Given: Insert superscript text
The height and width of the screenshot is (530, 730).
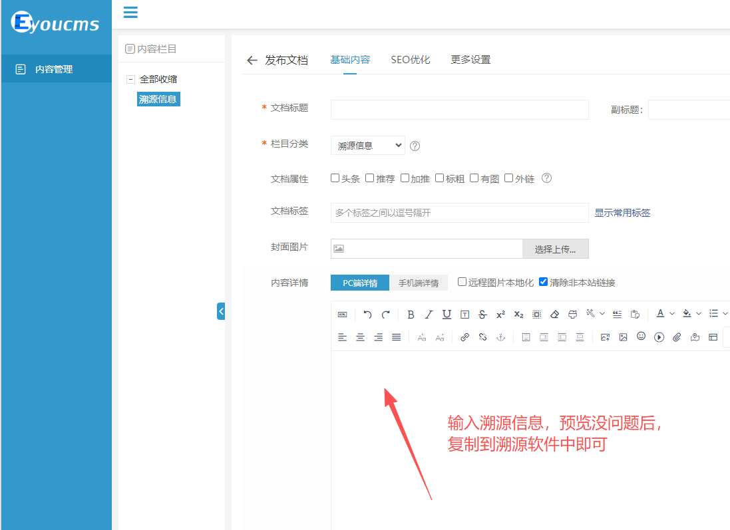Looking at the screenshot, I should click(499, 315).
